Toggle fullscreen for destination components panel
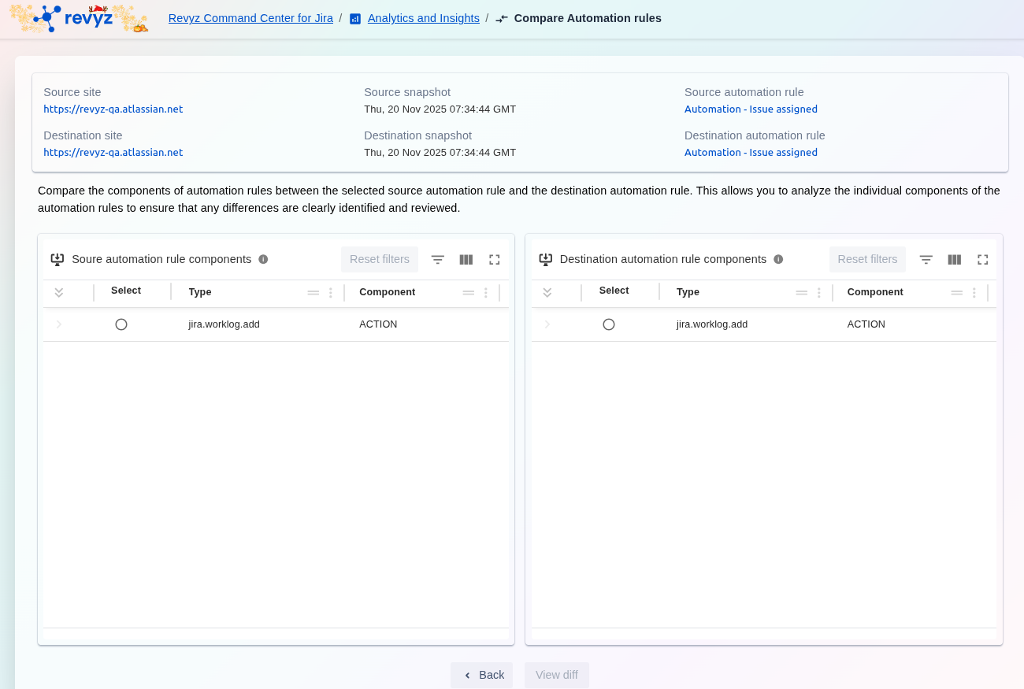Viewport: 1024px width, 689px height. (x=983, y=259)
